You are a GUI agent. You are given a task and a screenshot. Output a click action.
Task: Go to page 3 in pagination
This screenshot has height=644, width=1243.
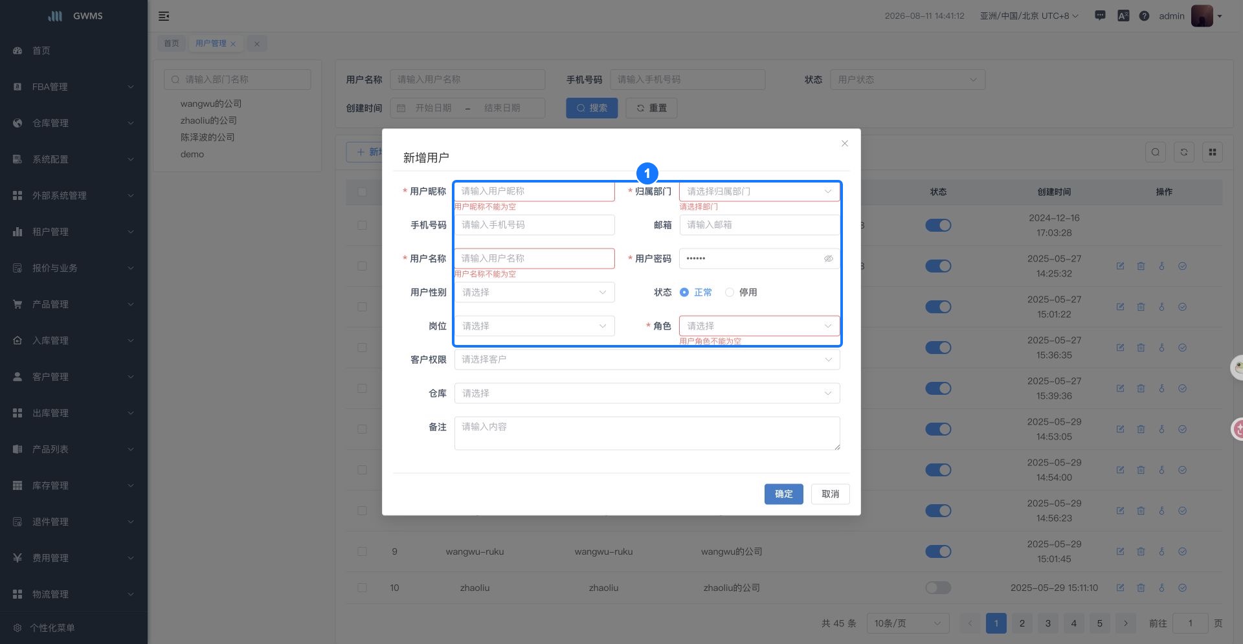tap(1048, 623)
